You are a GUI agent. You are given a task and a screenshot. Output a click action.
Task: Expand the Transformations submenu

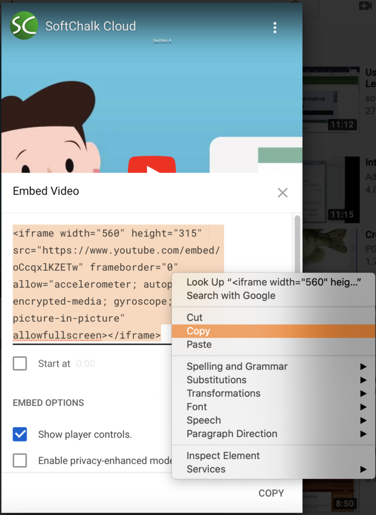click(274, 393)
